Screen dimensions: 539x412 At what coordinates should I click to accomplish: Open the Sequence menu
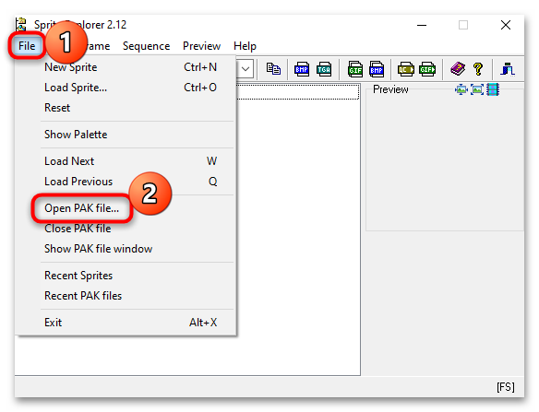tap(146, 46)
